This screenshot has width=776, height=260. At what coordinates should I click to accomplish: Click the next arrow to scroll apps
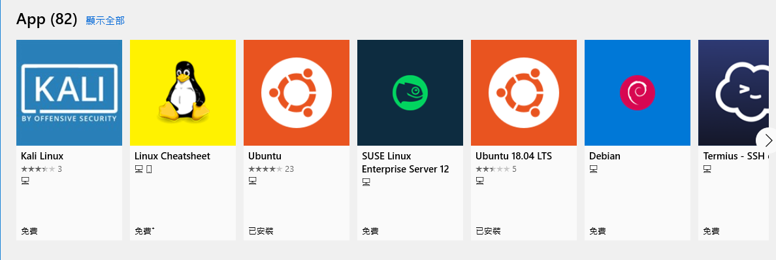(768, 140)
